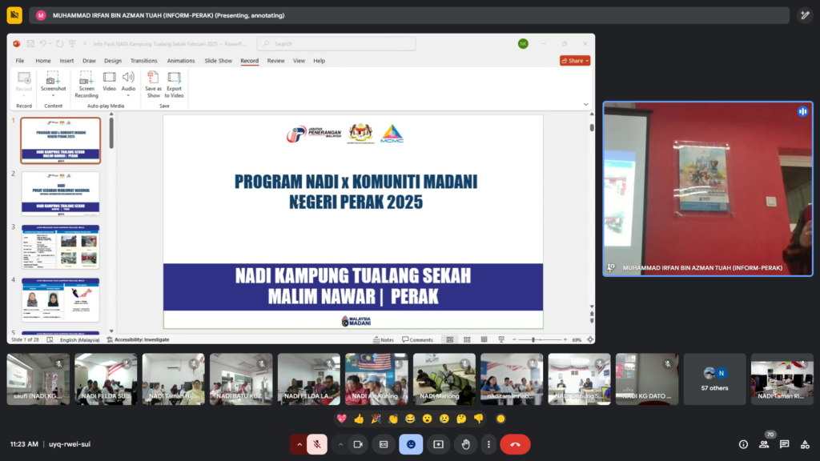The height and width of the screenshot is (461, 820).
Task: Switch to Reading View icon
Action: pyautogui.click(x=484, y=339)
